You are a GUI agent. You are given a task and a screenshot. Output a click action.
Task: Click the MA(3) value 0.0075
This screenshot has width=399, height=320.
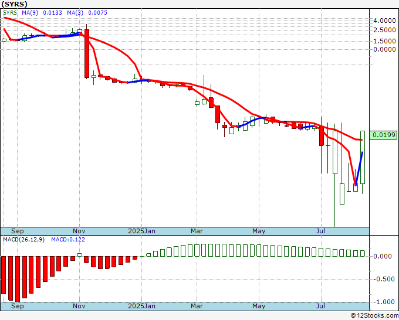pos(98,13)
